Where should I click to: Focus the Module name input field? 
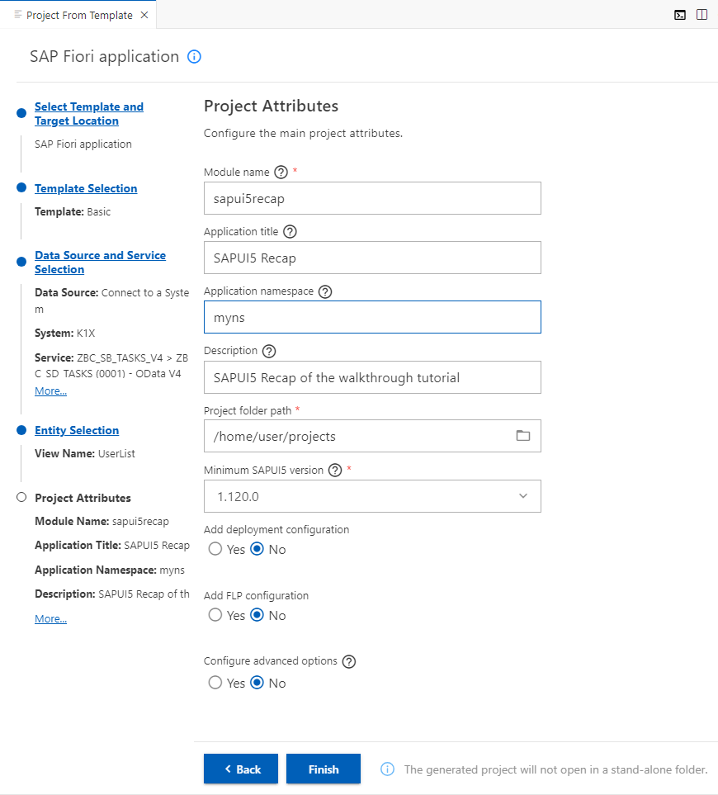[372, 198]
